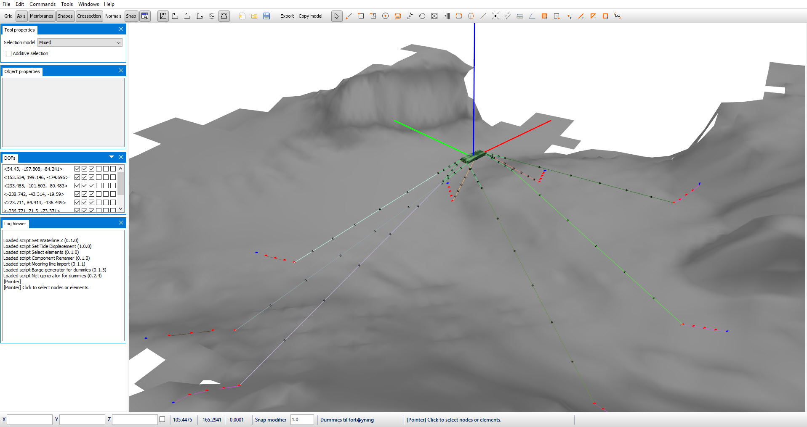
Task: Select the circle with center dot tool
Action: 385,16
